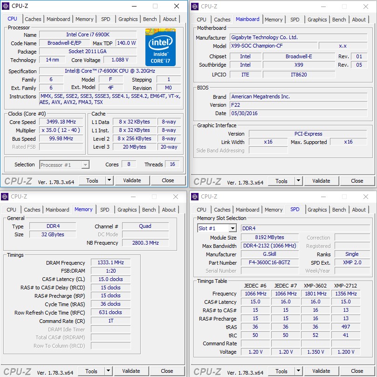Click the bus speed value '99.98 MHz'
The height and width of the screenshot is (377, 377).
(62, 139)
